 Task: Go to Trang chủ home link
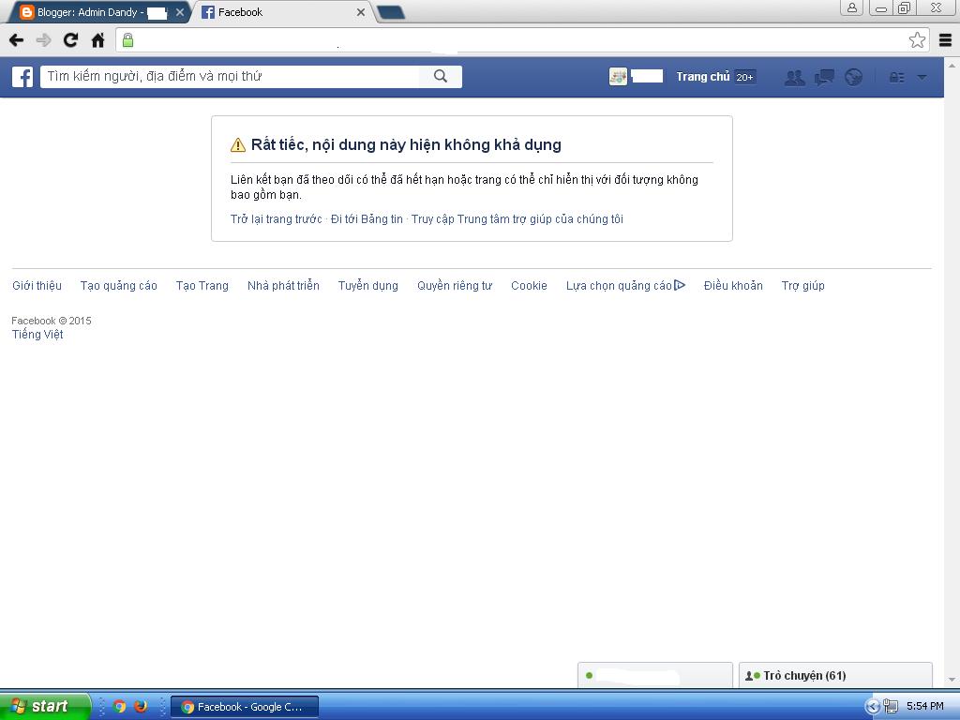pos(703,77)
